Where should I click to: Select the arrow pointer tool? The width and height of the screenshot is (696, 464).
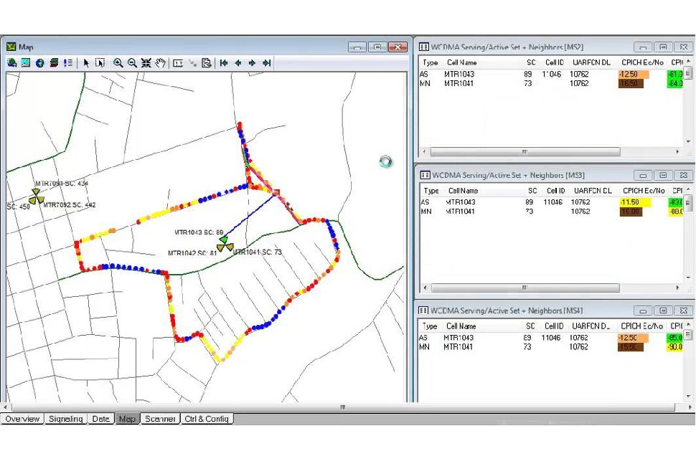86,63
